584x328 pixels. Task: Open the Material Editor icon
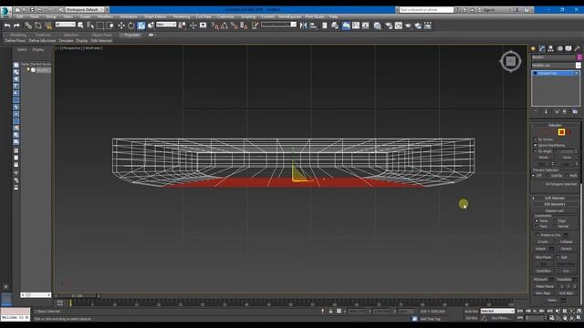[x=377, y=26]
